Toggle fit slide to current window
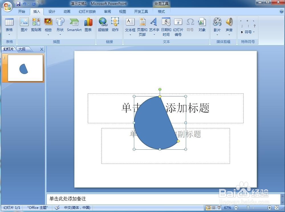 pyautogui.click(x=277, y=207)
